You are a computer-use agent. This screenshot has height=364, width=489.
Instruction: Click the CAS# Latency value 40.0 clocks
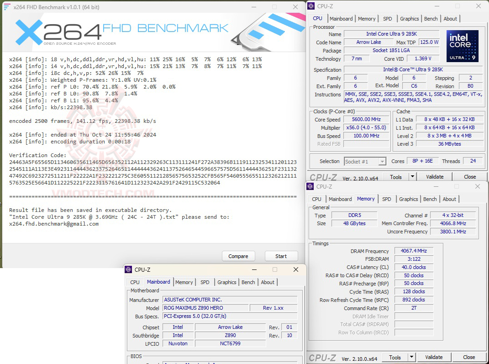(414, 267)
